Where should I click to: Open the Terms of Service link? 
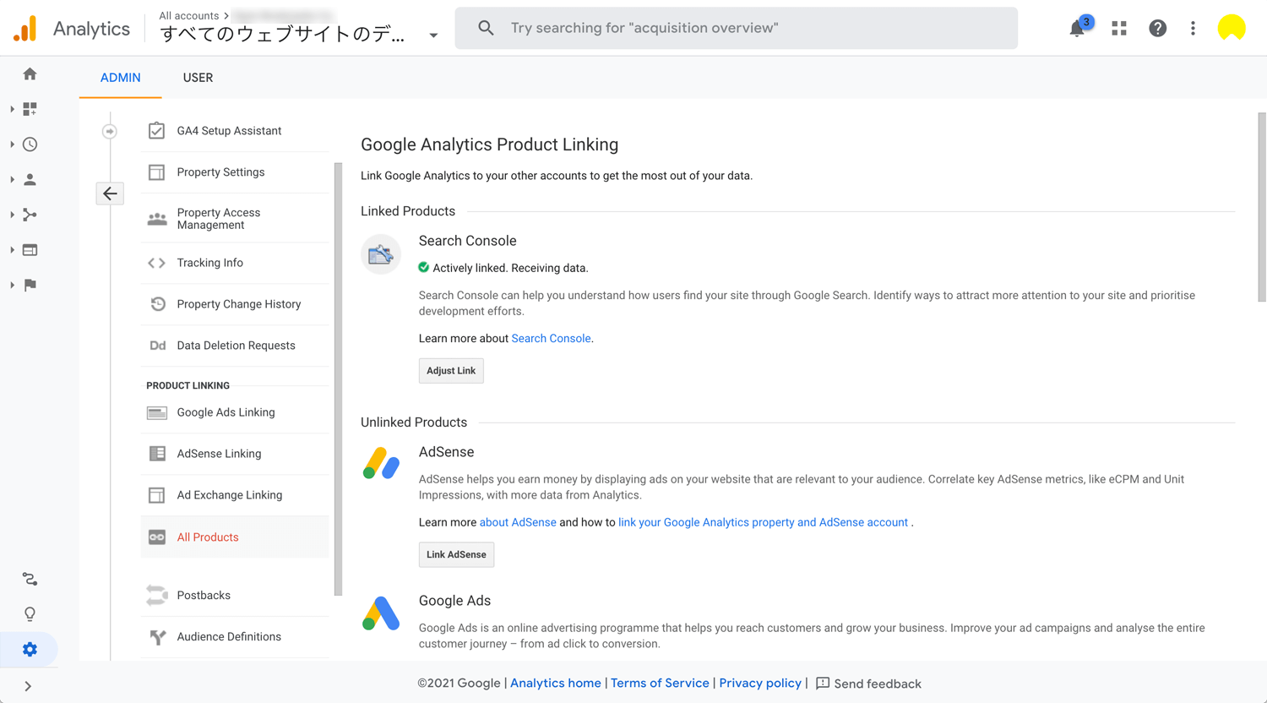coord(660,684)
